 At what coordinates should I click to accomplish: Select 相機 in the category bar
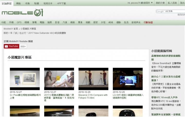tap(27, 22)
